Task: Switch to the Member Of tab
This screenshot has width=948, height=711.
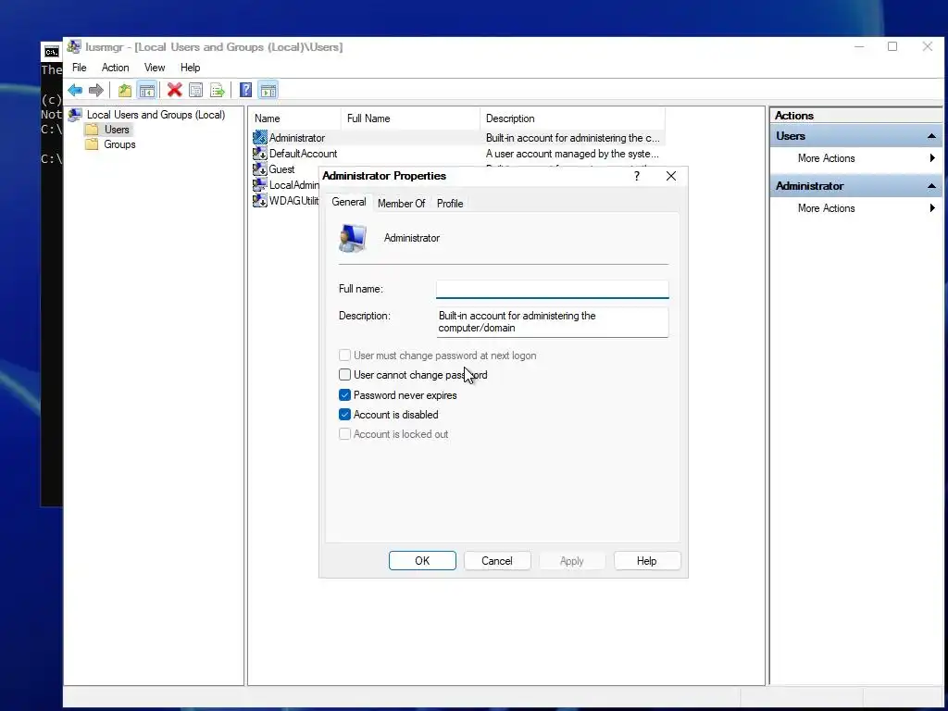Action: click(x=402, y=204)
